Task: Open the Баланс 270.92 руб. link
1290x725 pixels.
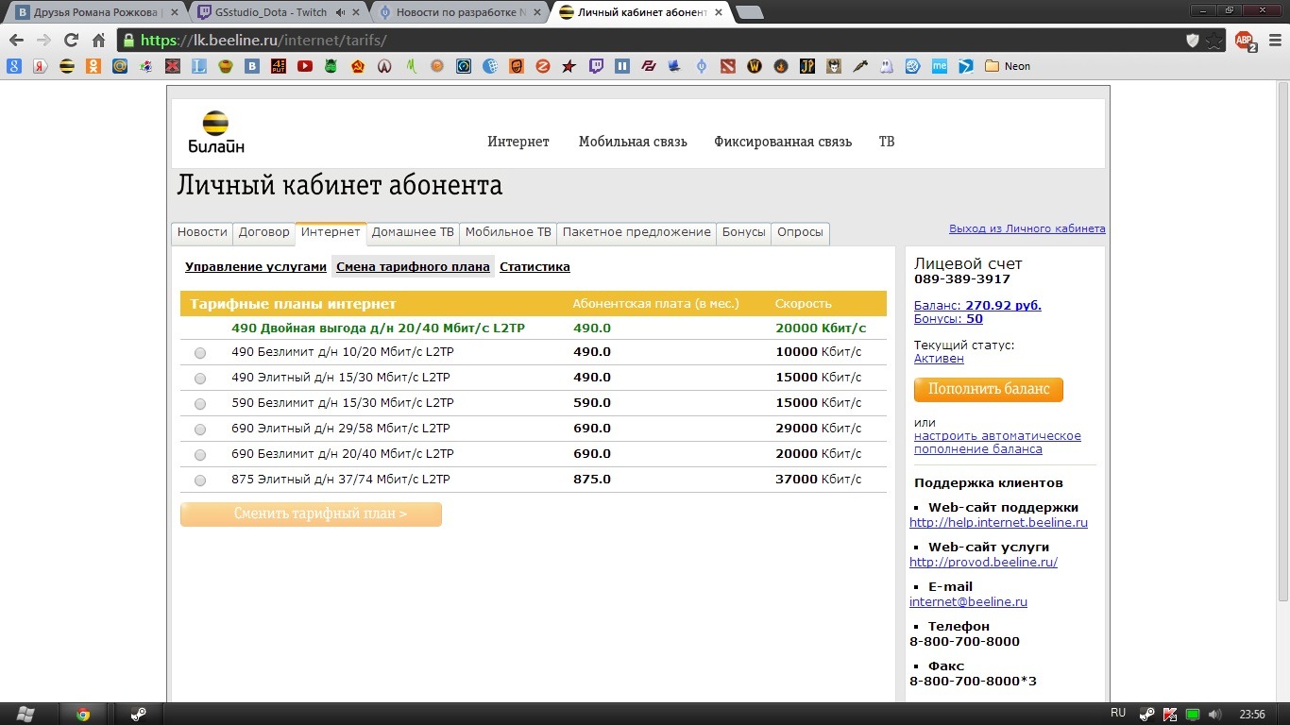Action: 977,306
